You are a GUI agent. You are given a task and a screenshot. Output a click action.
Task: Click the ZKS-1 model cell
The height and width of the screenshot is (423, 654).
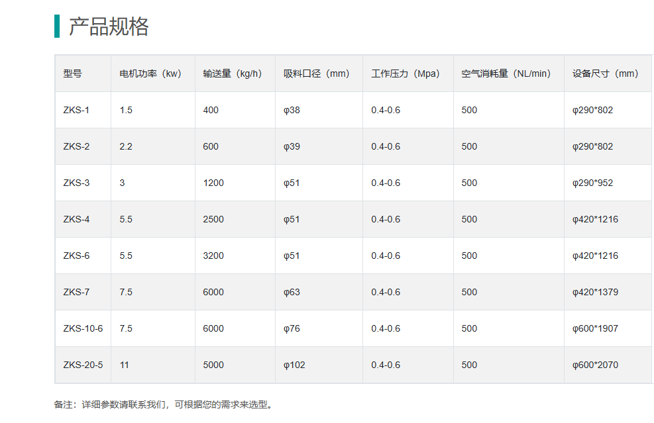76,110
